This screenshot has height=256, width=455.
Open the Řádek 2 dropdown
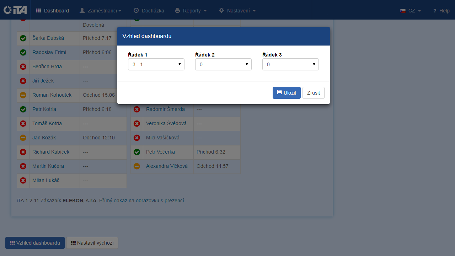click(223, 64)
